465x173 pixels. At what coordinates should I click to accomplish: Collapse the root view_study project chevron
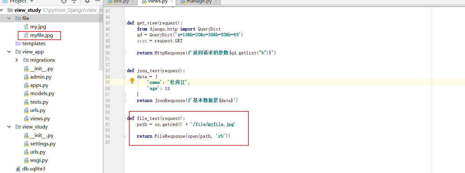point(2,10)
